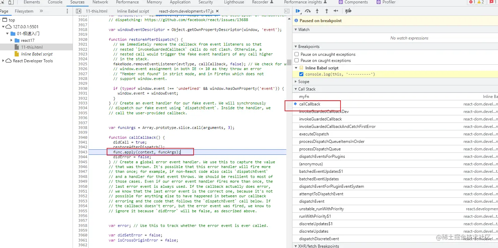This screenshot has height=248, width=498.
Task: Select the invokeGuardedCallbackDev stack frame
Action: pyautogui.click(x=395, y=112)
